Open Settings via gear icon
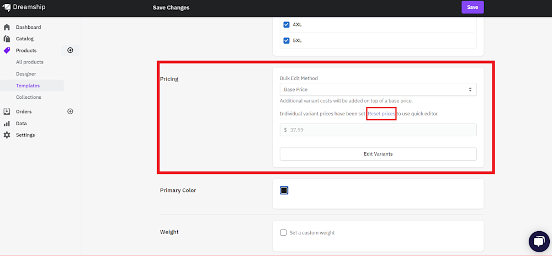This screenshot has height=256, width=552. (x=7, y=135)
